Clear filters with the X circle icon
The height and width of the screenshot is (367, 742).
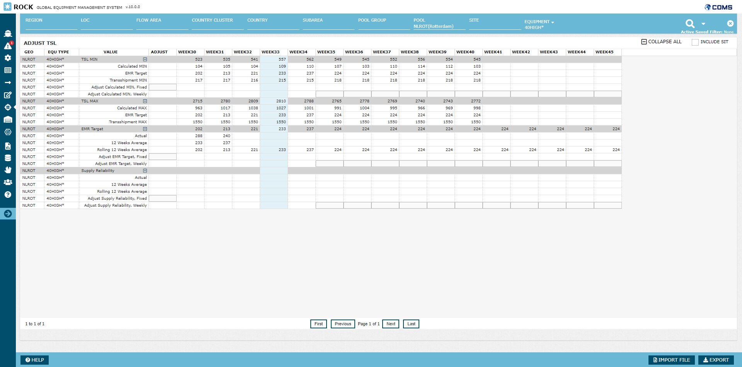730,24
